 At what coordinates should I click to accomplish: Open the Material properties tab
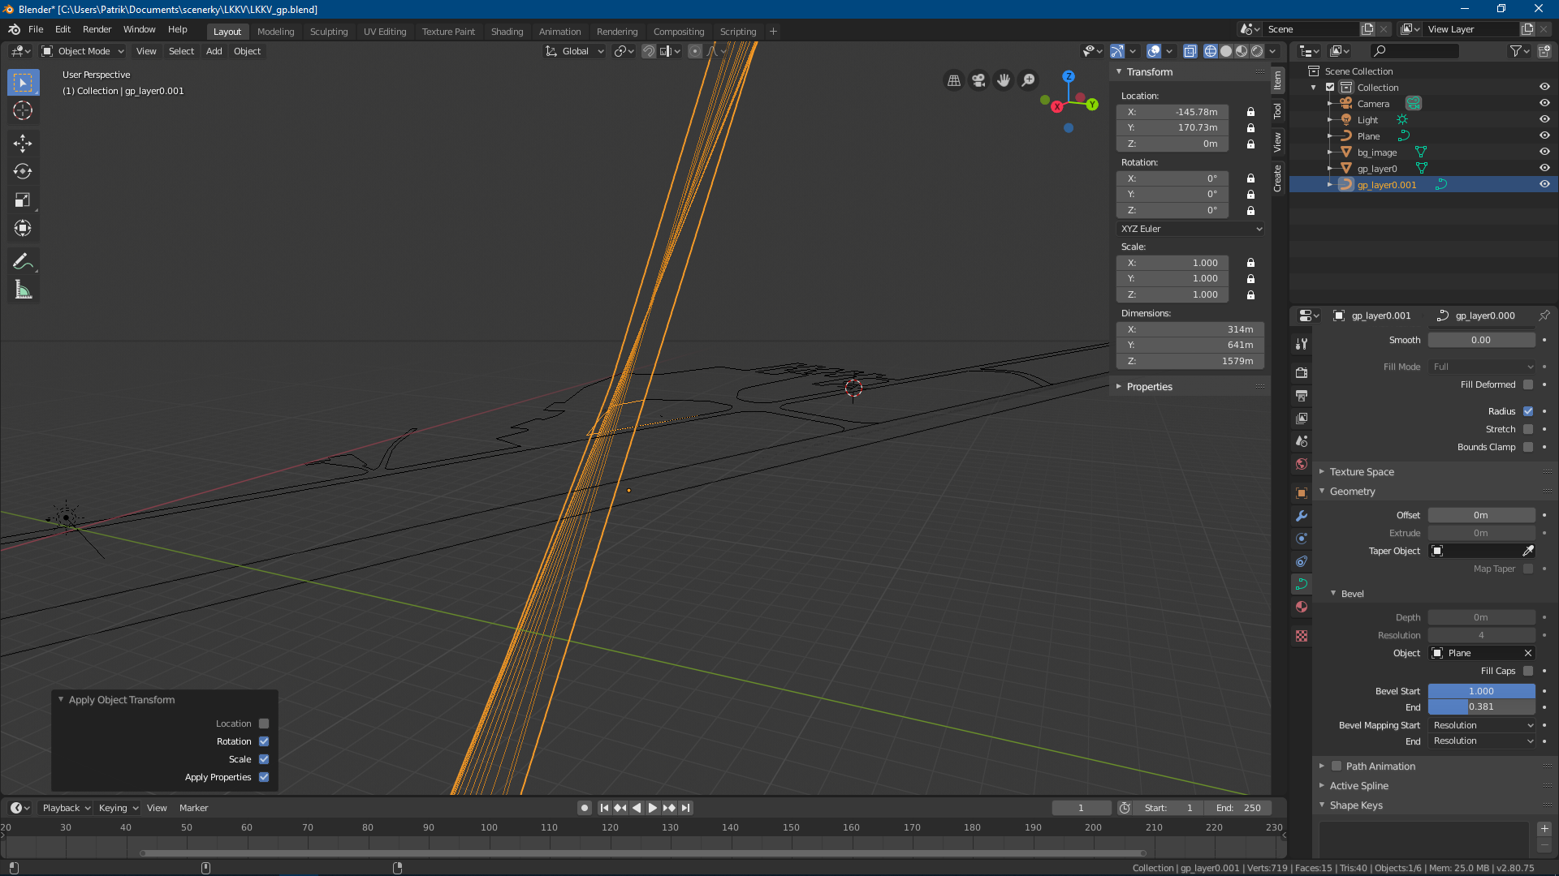1302,607
